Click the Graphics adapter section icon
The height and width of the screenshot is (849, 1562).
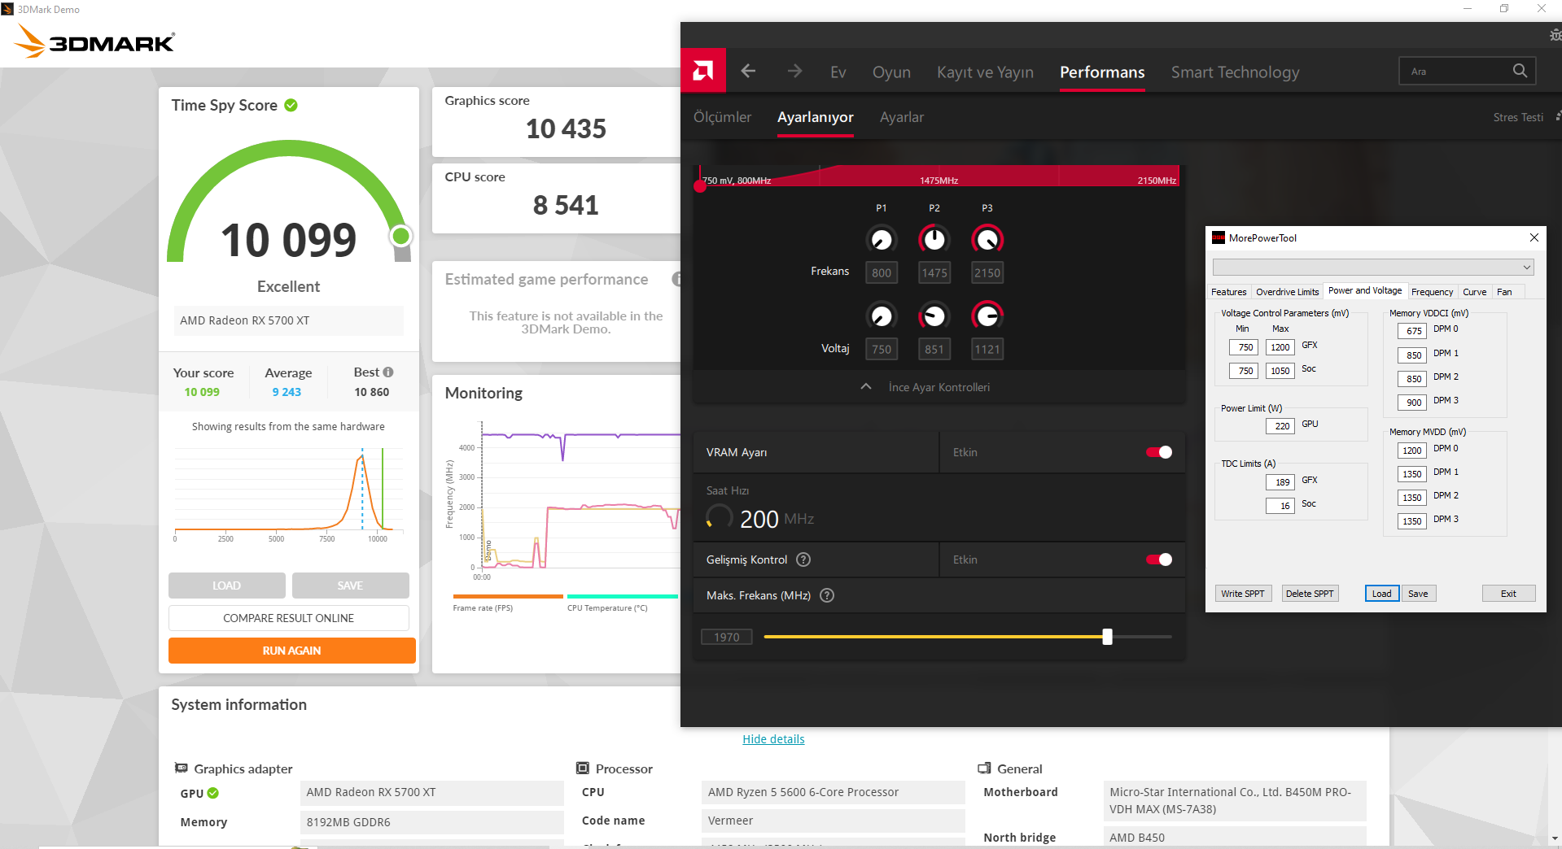pos(182,768)
